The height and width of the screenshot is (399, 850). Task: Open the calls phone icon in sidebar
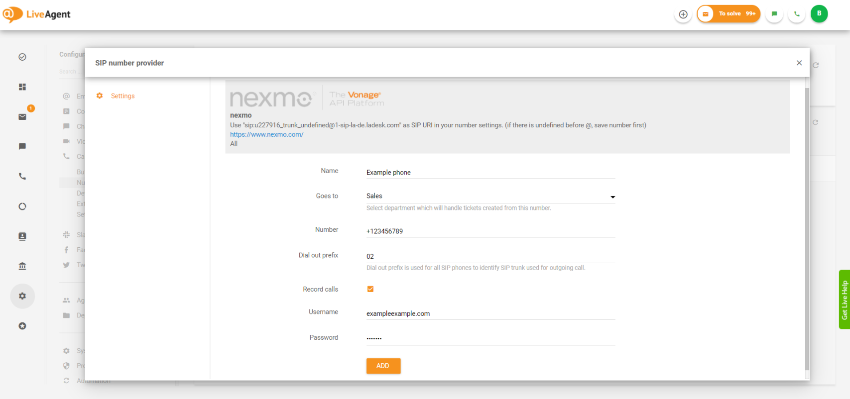(x=22, y=177)
